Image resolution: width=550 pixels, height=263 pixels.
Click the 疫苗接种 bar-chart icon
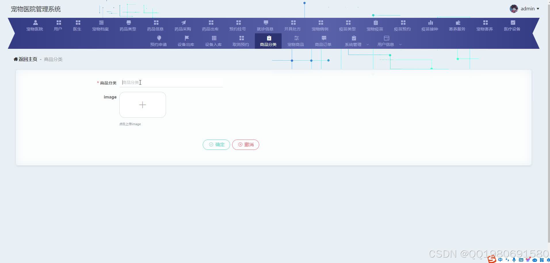431,22
